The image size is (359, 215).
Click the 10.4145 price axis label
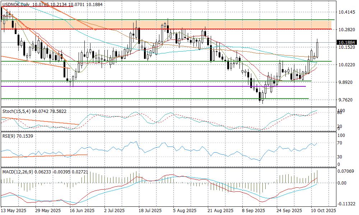pos(347,12)
